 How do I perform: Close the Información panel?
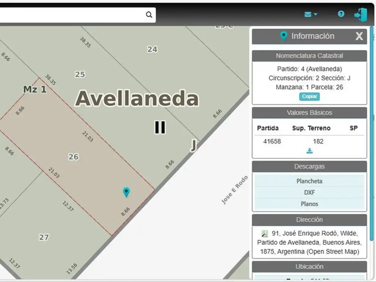(359, 36)
